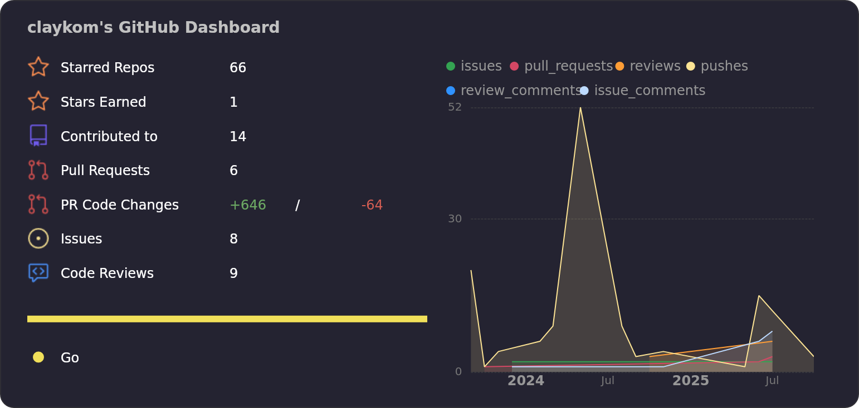The width and height of the screenshot is (859, 408).
Task: Click the 52 y-axis label
Action: pyautogui.click(x=455, y=107)
